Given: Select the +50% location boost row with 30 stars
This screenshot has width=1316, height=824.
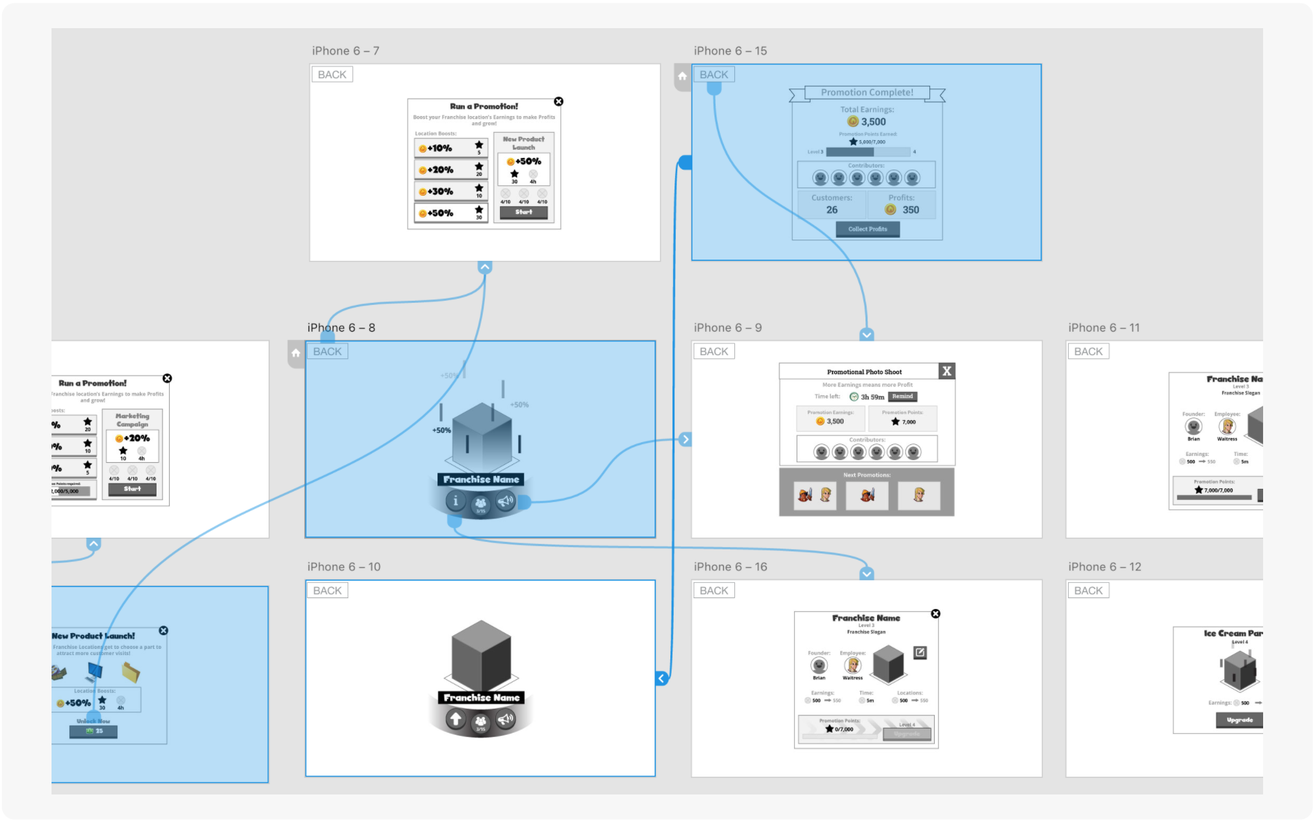Looking at the screenshot, I should (x=451, y=213).
